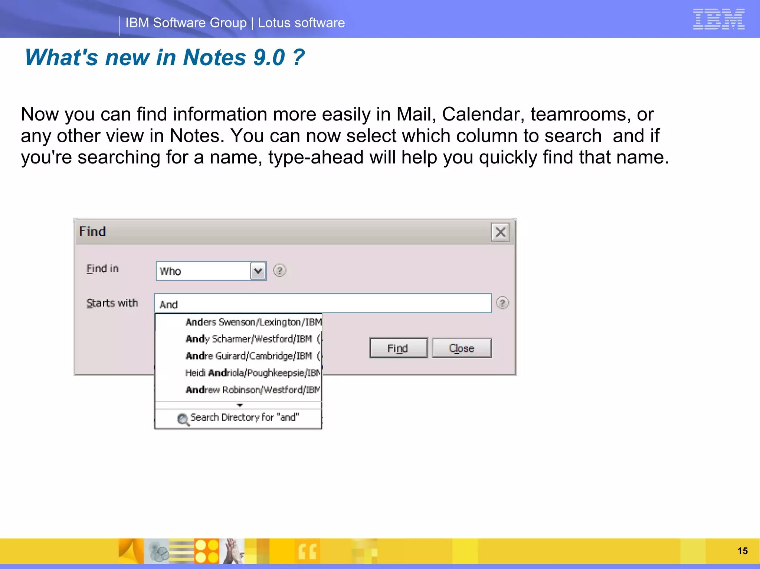
Task: Select the Who combo box field
Action: 211,271
